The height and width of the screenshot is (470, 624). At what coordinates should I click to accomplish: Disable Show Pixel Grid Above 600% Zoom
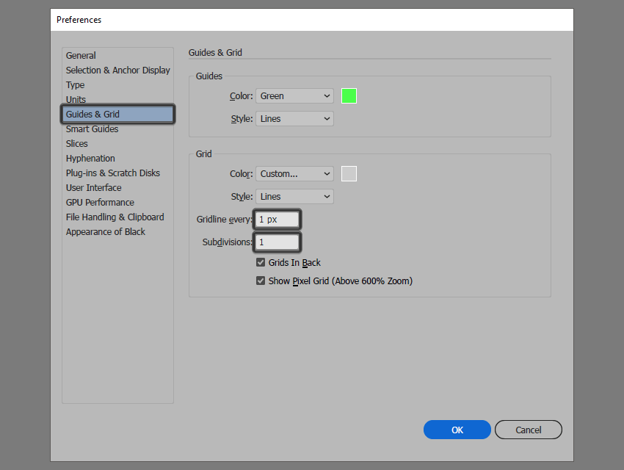(261, 281)
